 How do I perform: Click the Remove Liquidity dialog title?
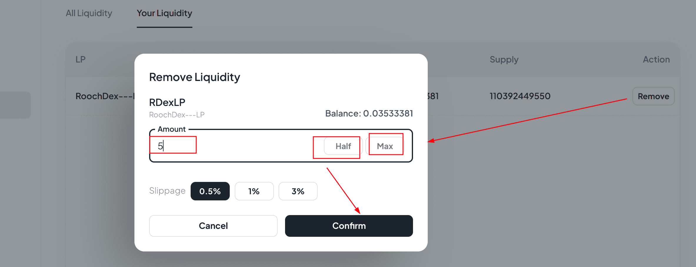194,77
